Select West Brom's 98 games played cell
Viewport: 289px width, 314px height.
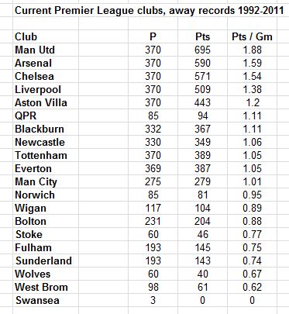pos(153,287)
